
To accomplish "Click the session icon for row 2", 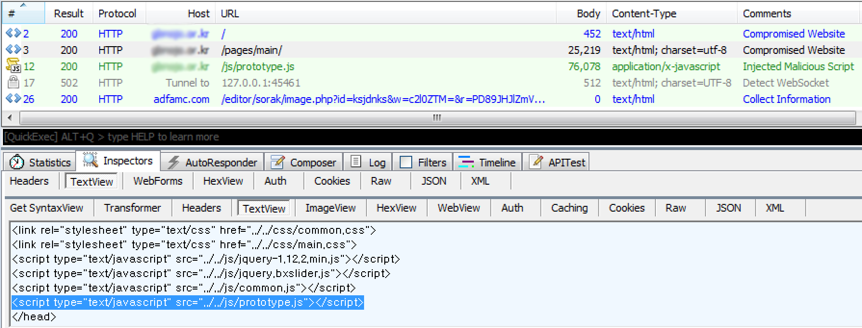I will point(13,33).
